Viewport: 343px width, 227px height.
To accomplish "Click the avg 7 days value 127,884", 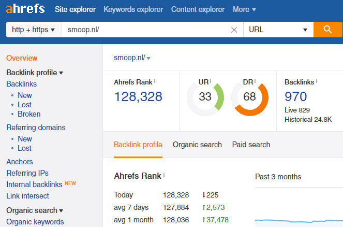I will click(x=176, y=207).
